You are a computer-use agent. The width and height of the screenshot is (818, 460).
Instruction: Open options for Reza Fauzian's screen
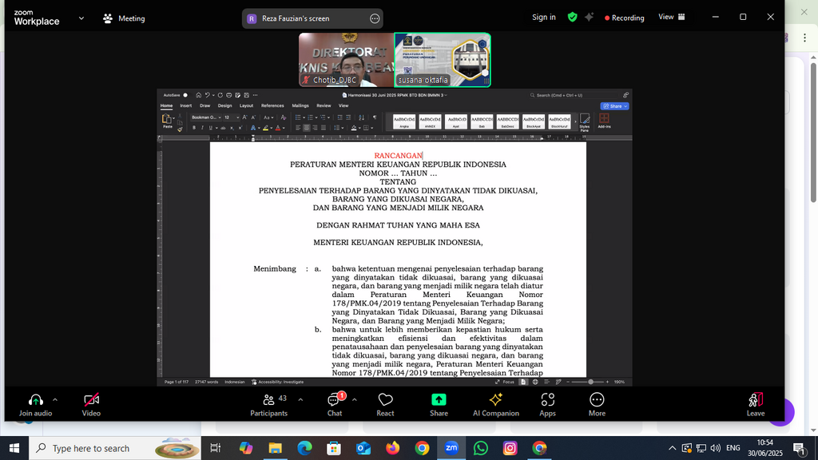point(375,19)
